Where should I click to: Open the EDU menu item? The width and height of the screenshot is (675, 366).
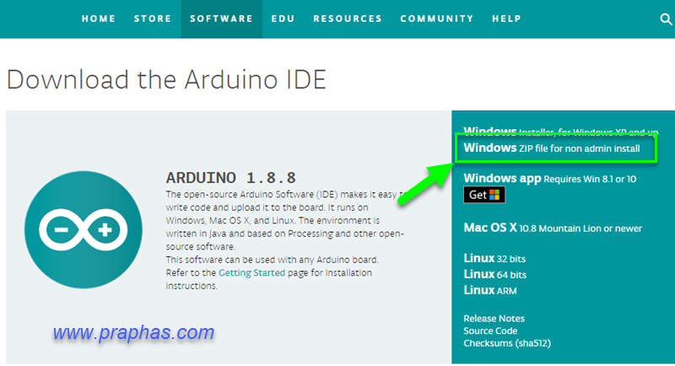(283, 19)
